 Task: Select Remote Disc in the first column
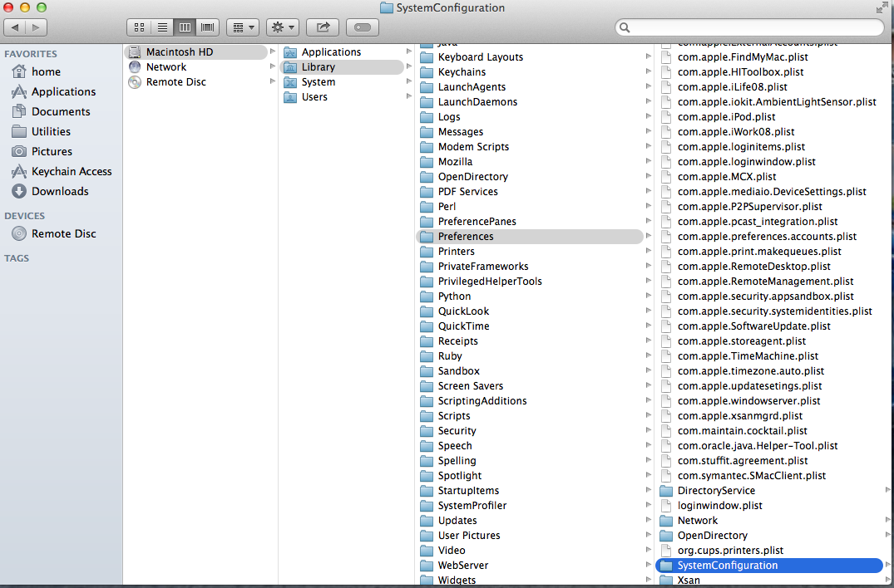click(197, 82)
